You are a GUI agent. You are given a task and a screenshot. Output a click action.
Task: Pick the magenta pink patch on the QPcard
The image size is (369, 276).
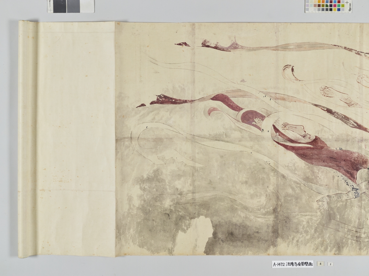tap(335, 6)
